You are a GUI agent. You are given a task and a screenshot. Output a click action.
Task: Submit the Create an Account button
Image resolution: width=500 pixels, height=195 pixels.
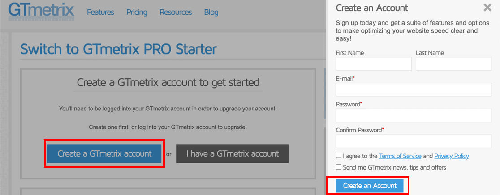[x=370, y=186]
